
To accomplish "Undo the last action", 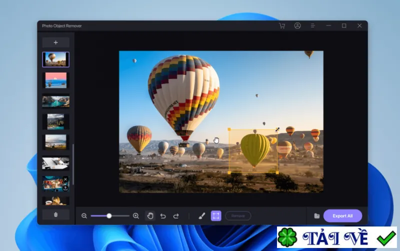I will pyautogui.click(x=163, y=216).
